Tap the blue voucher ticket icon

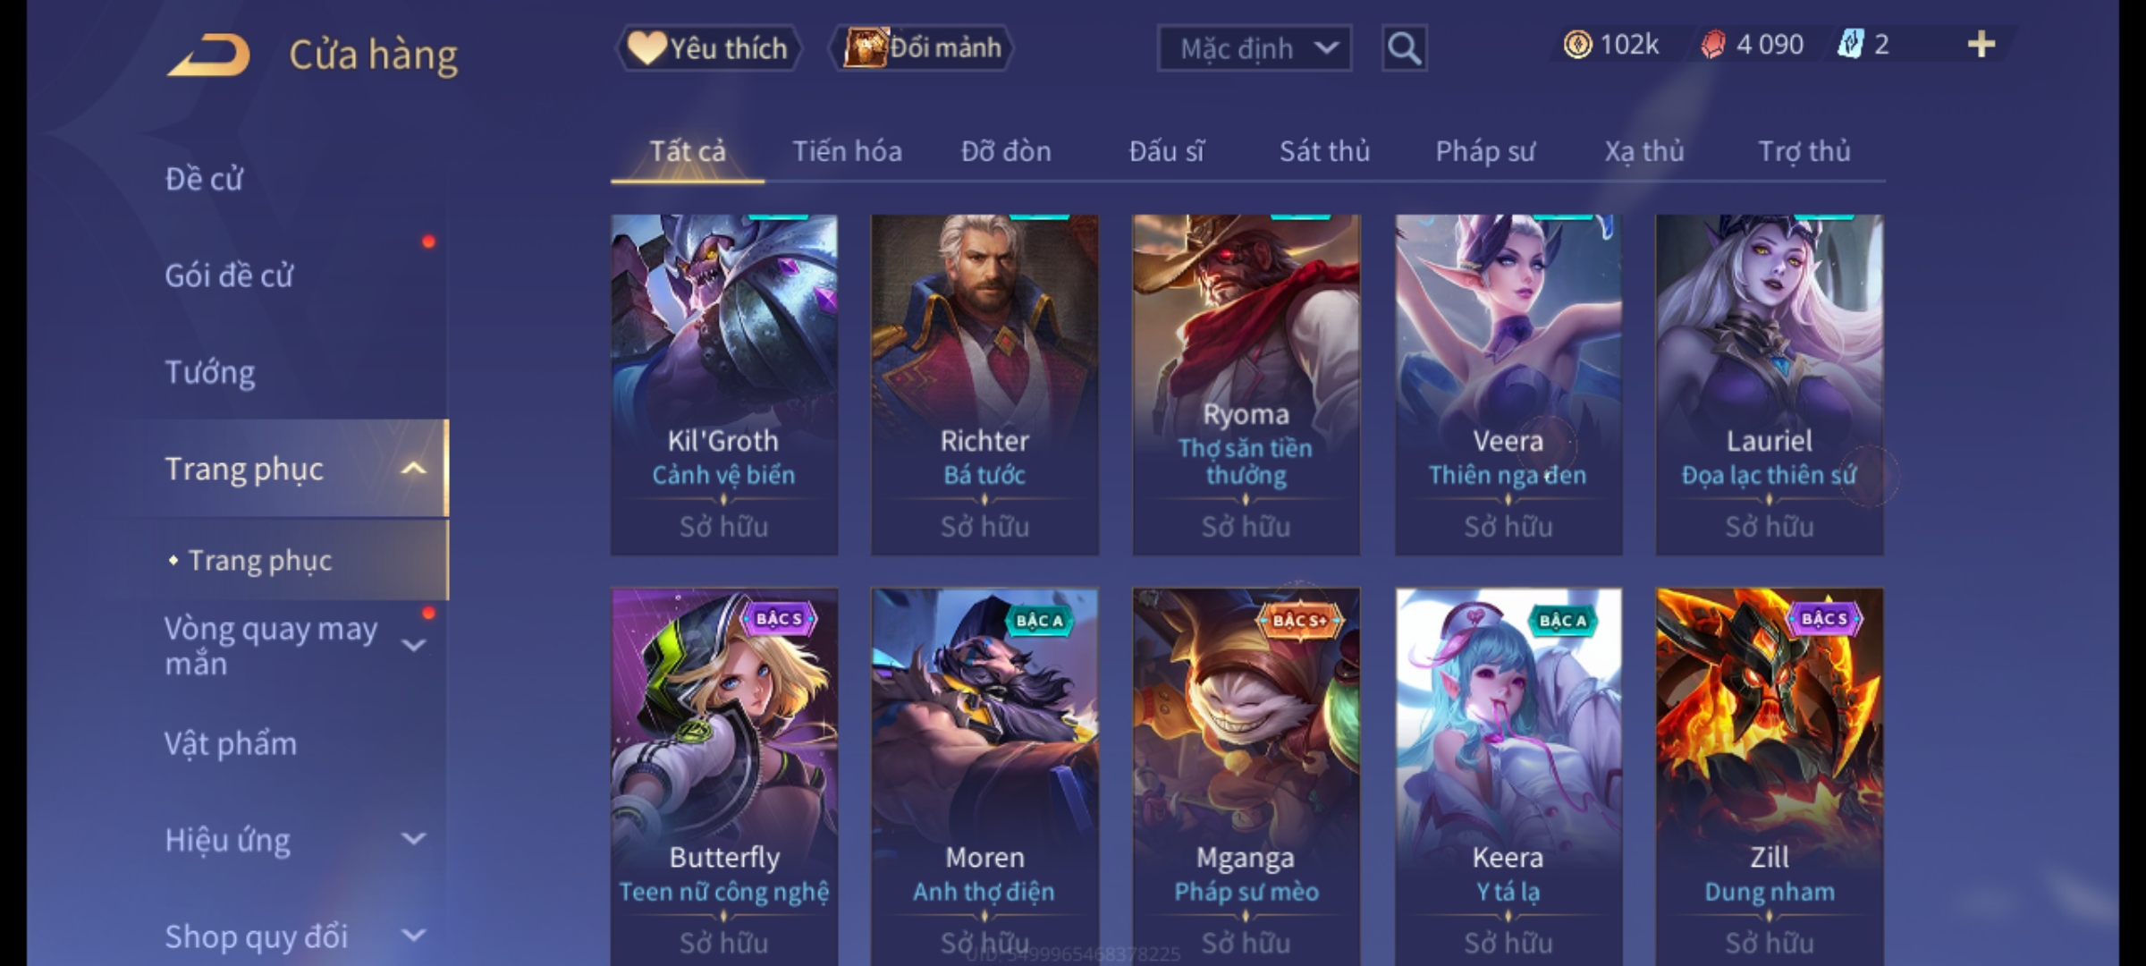[1850, 45]
